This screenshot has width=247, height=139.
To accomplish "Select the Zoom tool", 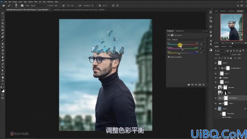I will point(2,81).
